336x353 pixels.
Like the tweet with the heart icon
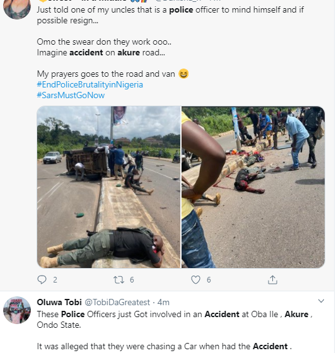click(x=195, y=280)
